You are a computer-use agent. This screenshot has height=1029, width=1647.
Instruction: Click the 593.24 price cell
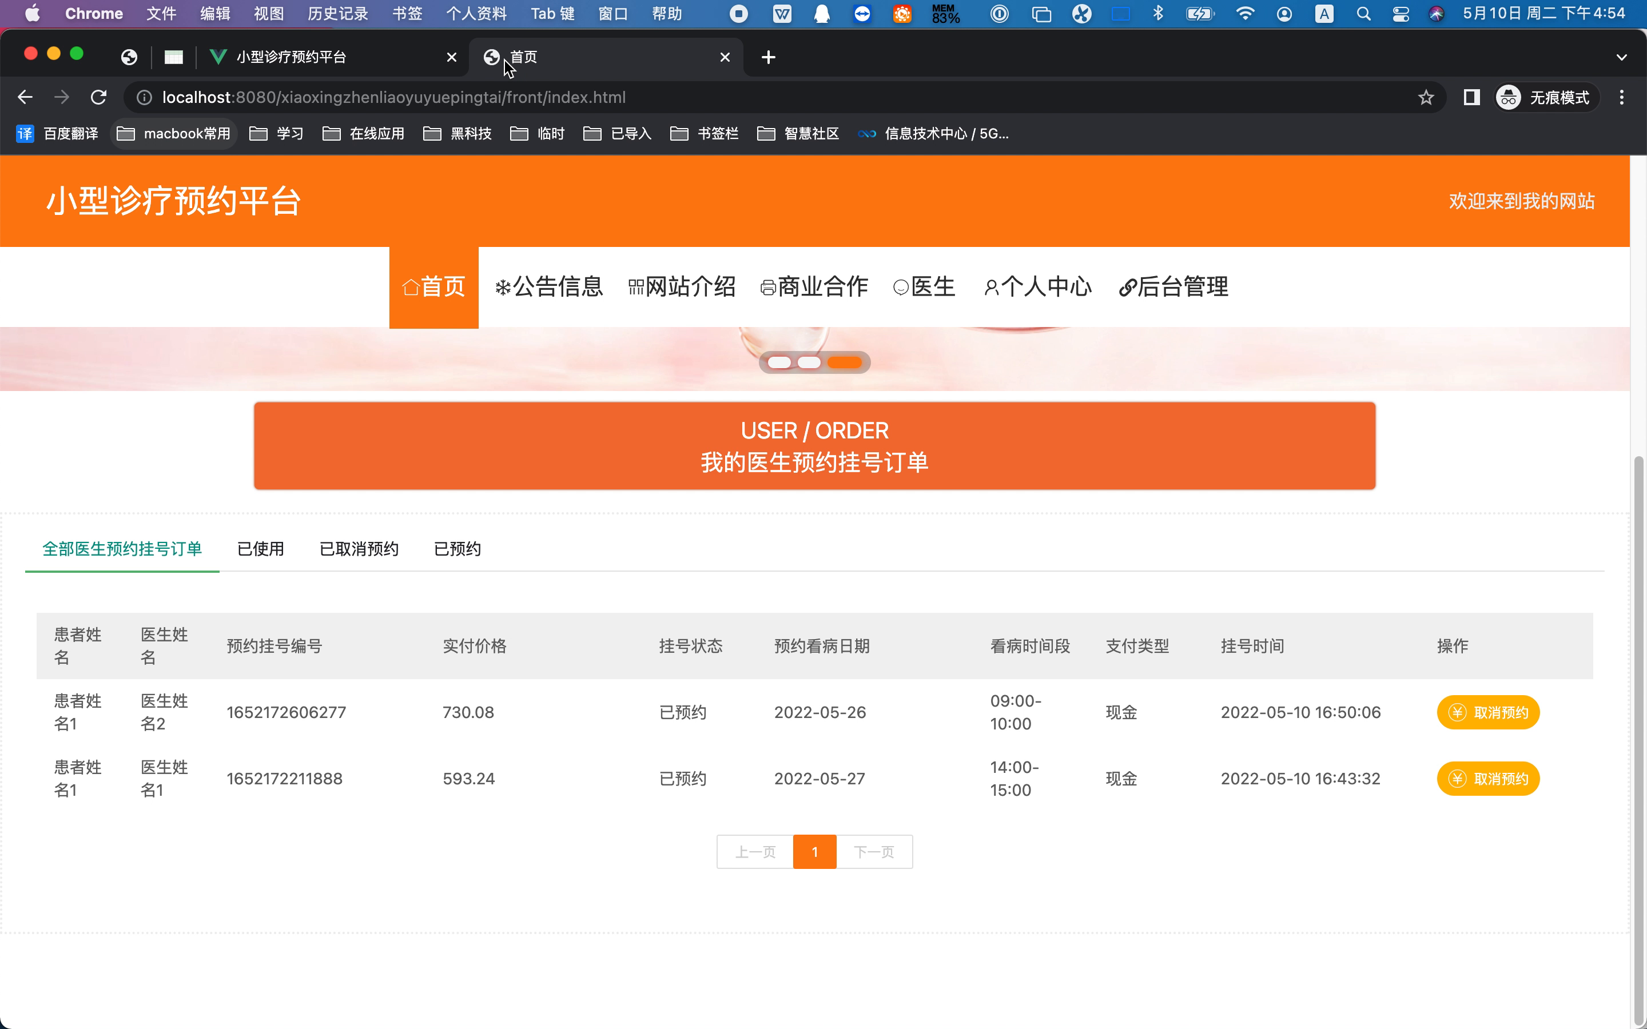469,779
